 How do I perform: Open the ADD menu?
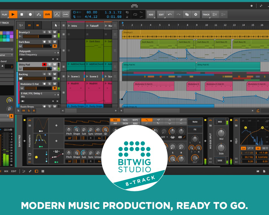151,15
